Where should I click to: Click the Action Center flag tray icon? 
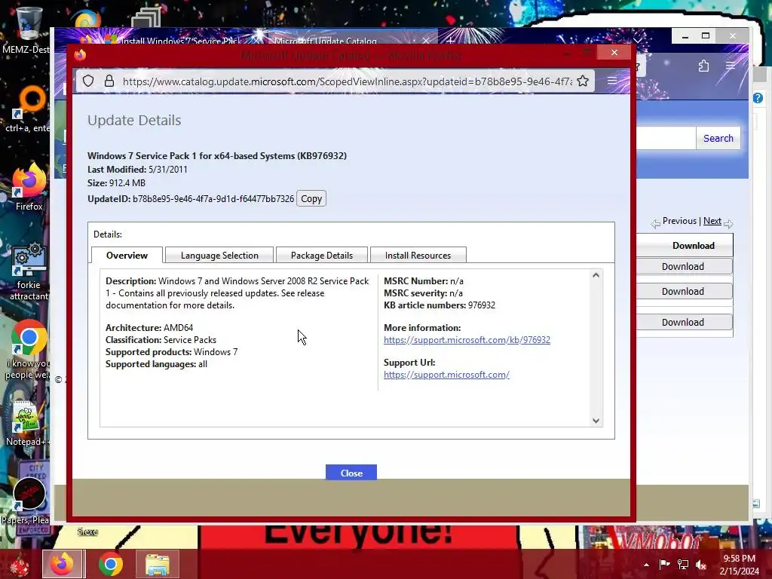click(x=664, y=564)
